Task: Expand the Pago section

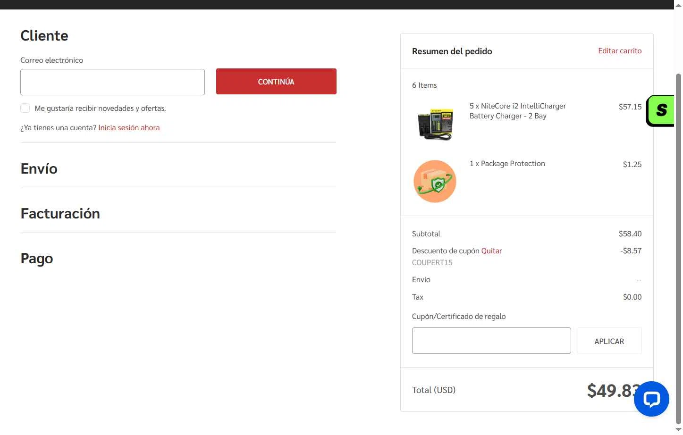Action: [36, 258]
